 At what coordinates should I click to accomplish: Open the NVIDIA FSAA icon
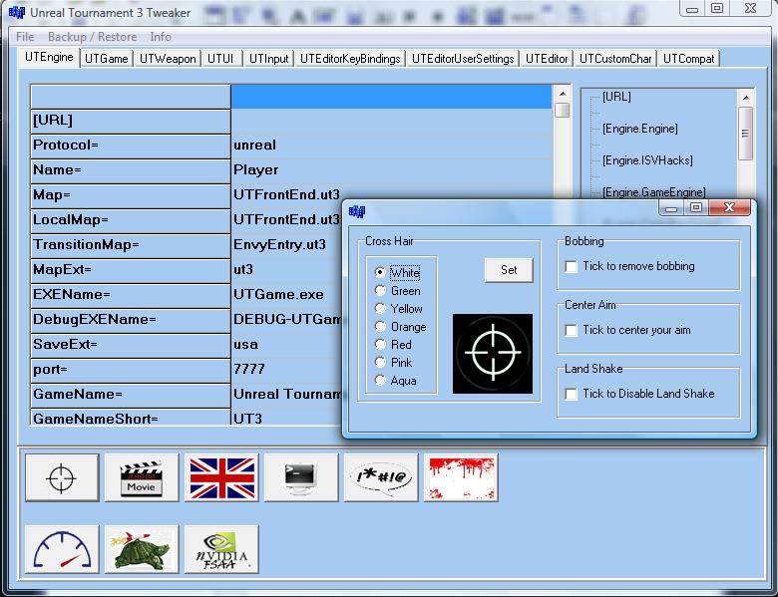click(x=221, y=549)
